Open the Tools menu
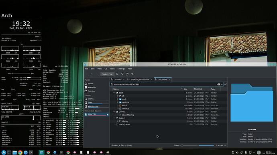277x155 pixels. [x=112, y=69]
